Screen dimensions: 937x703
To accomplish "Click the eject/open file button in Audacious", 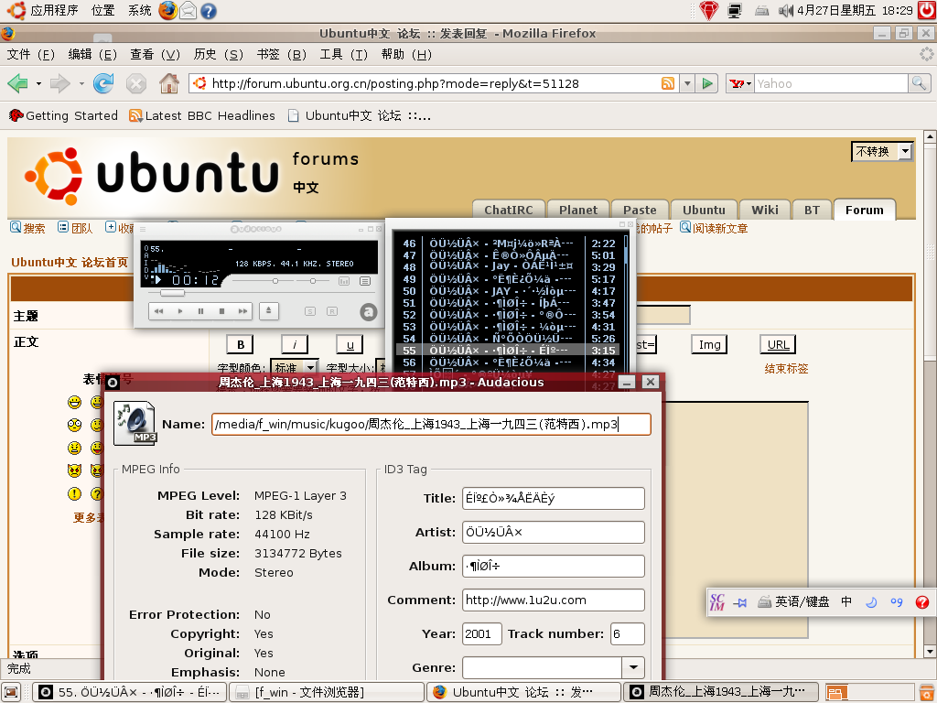I will pyautogui.click(x=269, y=311).
